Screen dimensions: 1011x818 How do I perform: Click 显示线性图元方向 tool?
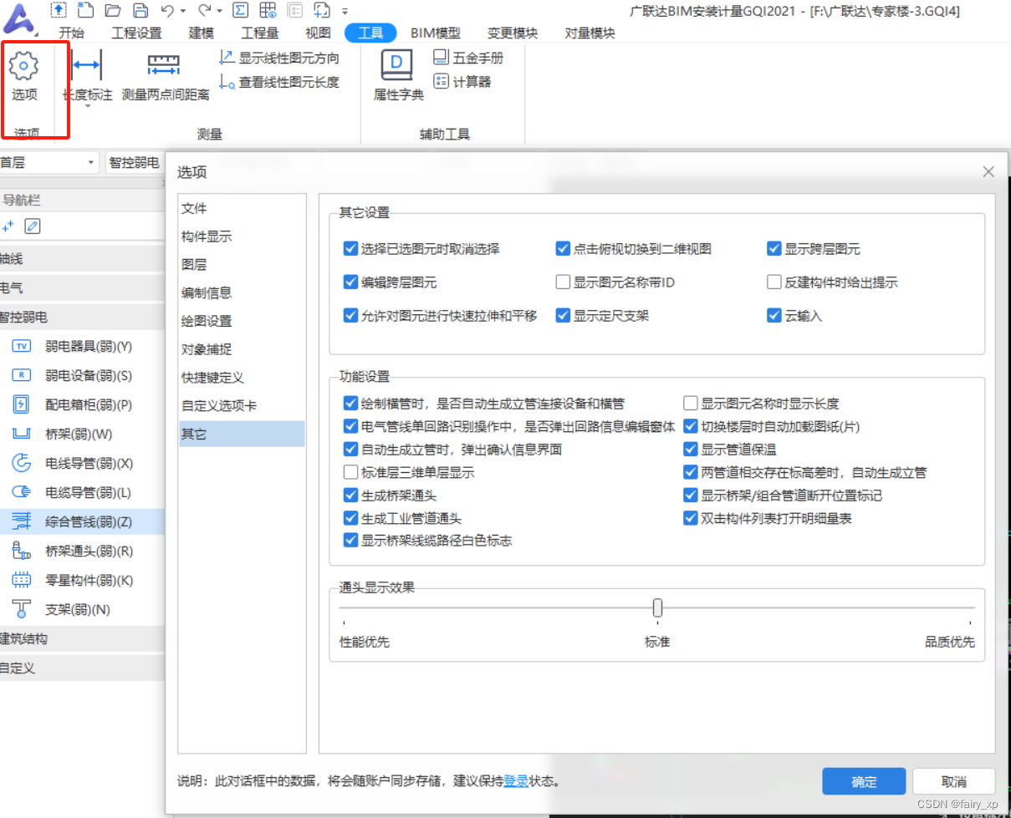(279, 58)
